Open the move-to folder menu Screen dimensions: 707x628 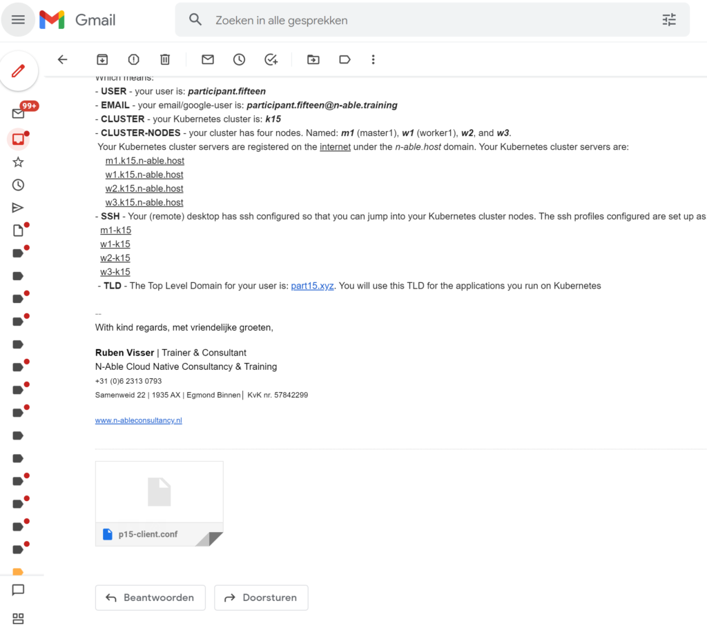[x=313, y=59]
